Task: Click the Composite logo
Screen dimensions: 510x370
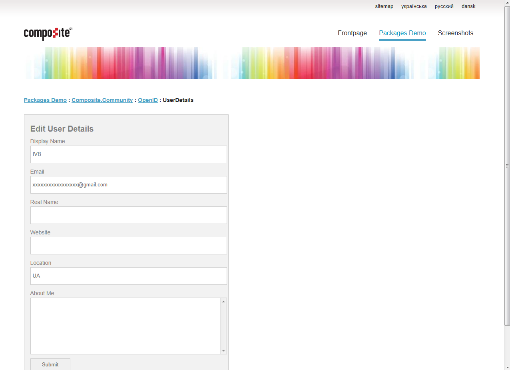Action: pos(48,34)
